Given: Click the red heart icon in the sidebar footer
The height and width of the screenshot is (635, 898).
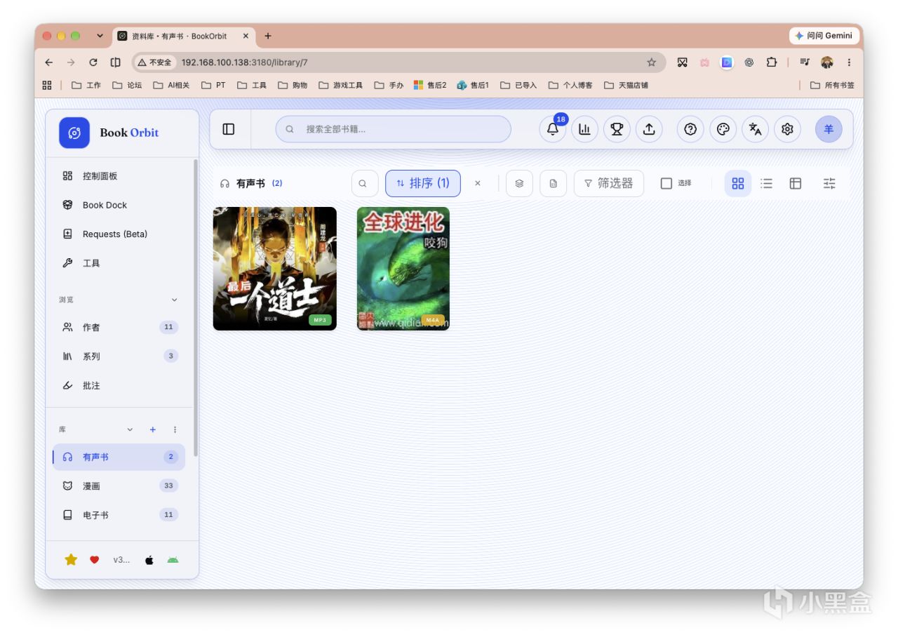Looking at the screenshot, I should pos(95,559).
